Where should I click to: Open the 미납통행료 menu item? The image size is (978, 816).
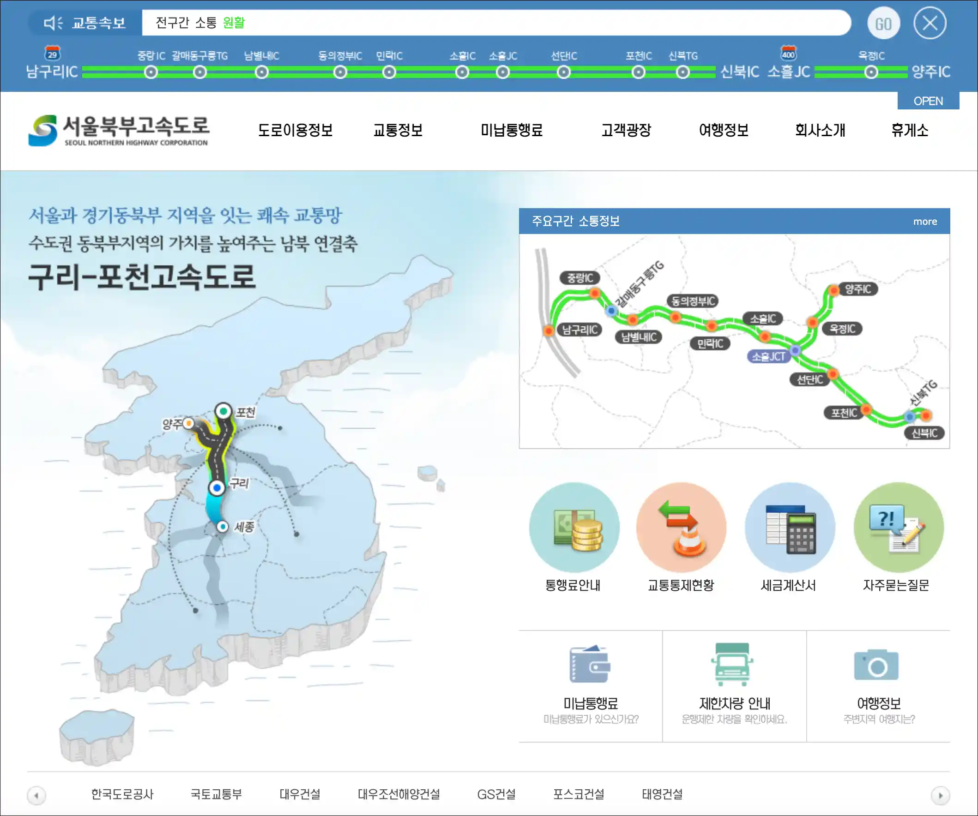coord(511,130)
